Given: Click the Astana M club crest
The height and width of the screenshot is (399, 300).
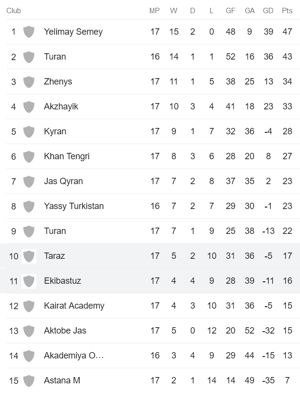Looking at the screenshot, I should click(x=29, y=380).
